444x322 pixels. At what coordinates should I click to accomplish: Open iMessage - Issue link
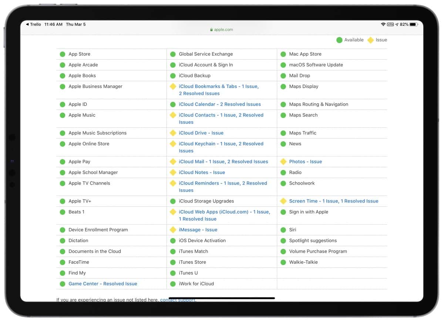click(198, 230)
